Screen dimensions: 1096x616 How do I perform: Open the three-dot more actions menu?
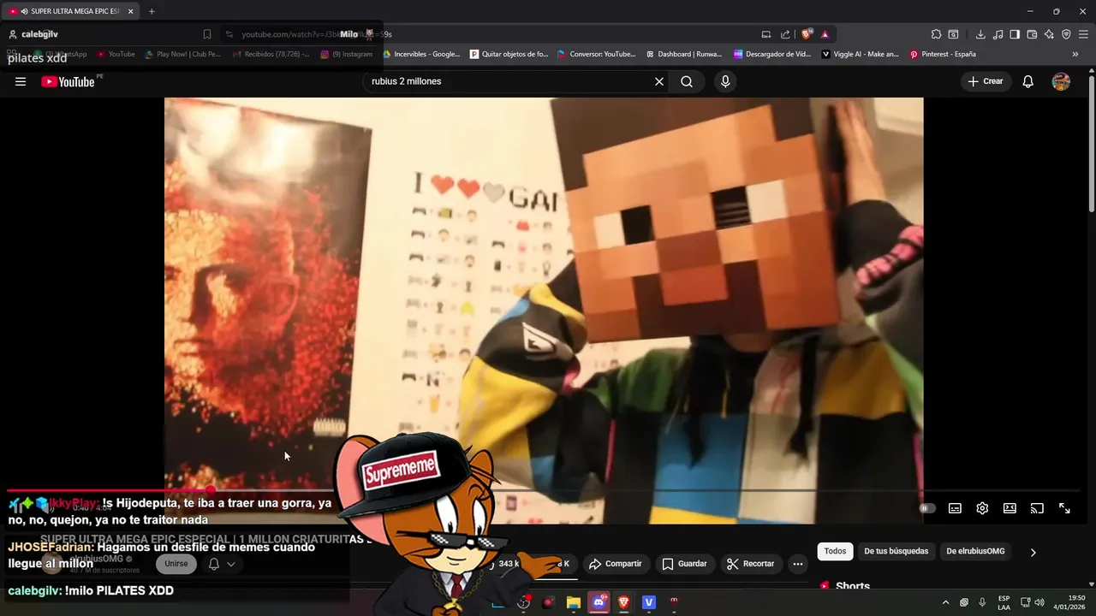(797, 564)
